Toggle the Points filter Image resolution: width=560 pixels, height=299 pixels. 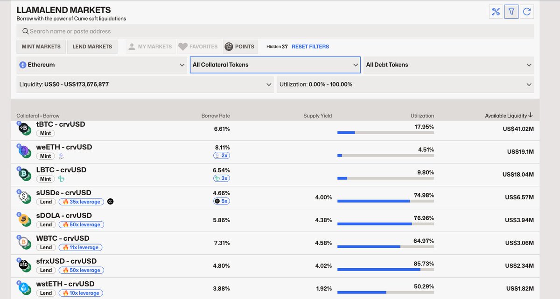(240, 47)
